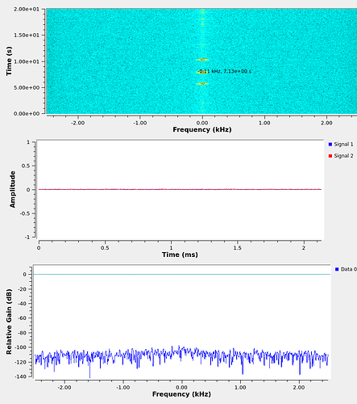Click waterfall 'Frequency (kHz)' axis title
The image size is (357, 404).
[202, 129]
